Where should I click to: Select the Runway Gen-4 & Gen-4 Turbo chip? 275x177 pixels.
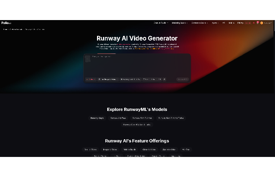[x=137, y=125]
